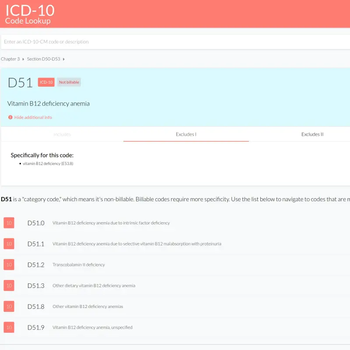Switch to the Excludes II tab
This screenshot has height=350, width=350.
(x=312, y=134)
